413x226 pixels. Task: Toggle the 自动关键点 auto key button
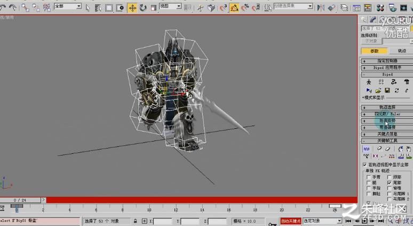(290, 221)
